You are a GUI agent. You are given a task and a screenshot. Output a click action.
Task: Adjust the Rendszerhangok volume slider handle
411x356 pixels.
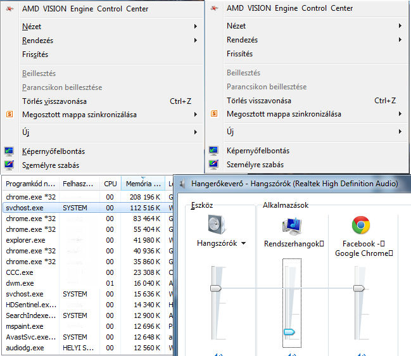289,332
